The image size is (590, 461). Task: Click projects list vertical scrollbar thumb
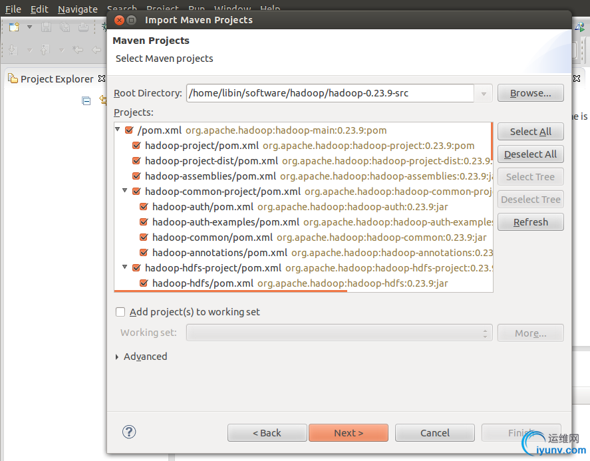click(492, 141)
